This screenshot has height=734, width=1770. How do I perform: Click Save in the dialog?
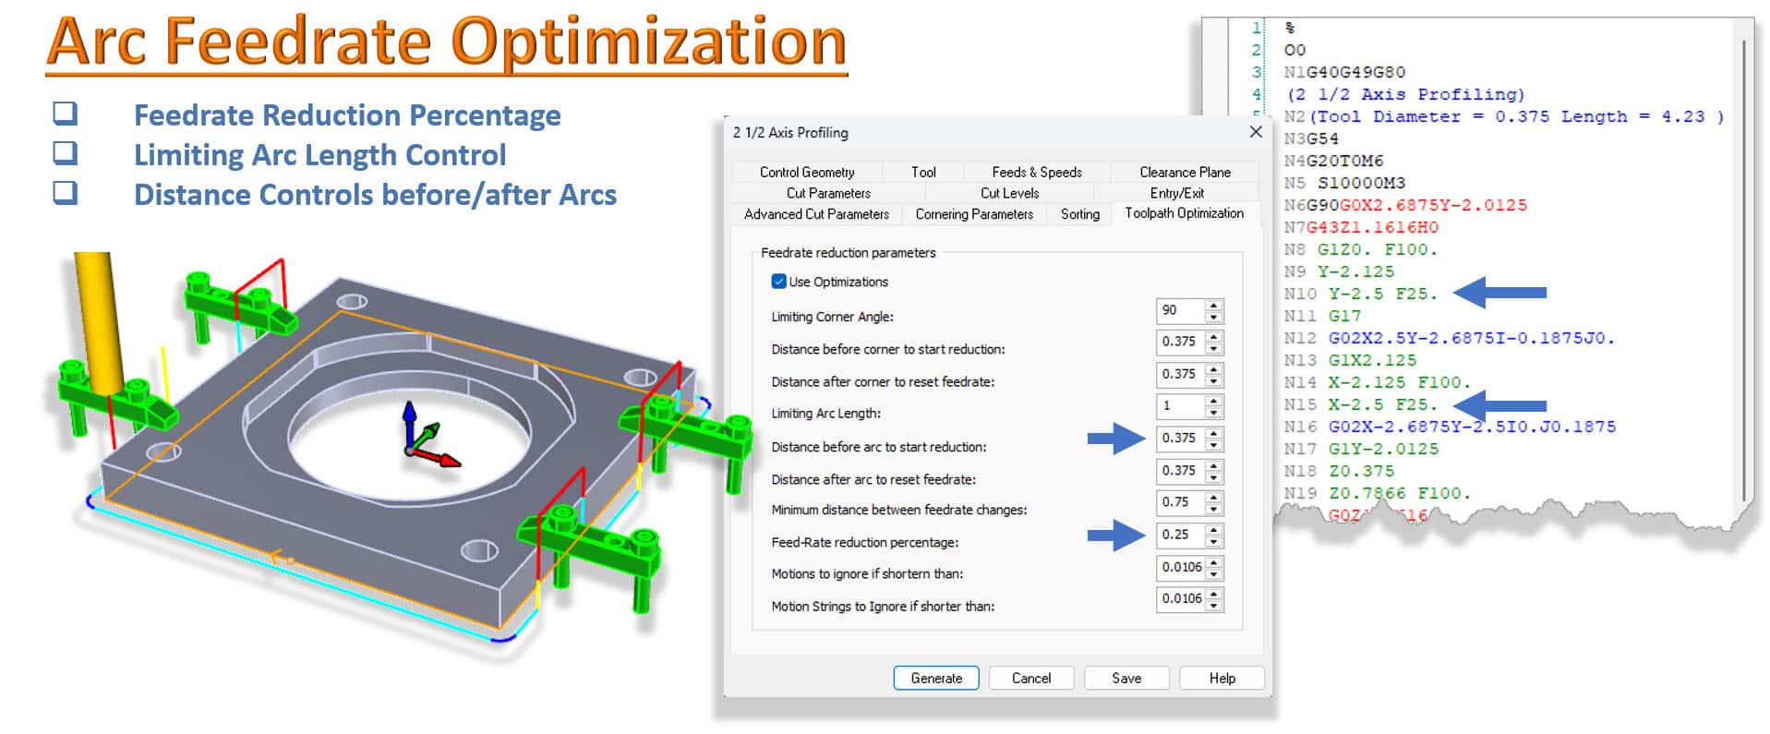click(1126, 678)
